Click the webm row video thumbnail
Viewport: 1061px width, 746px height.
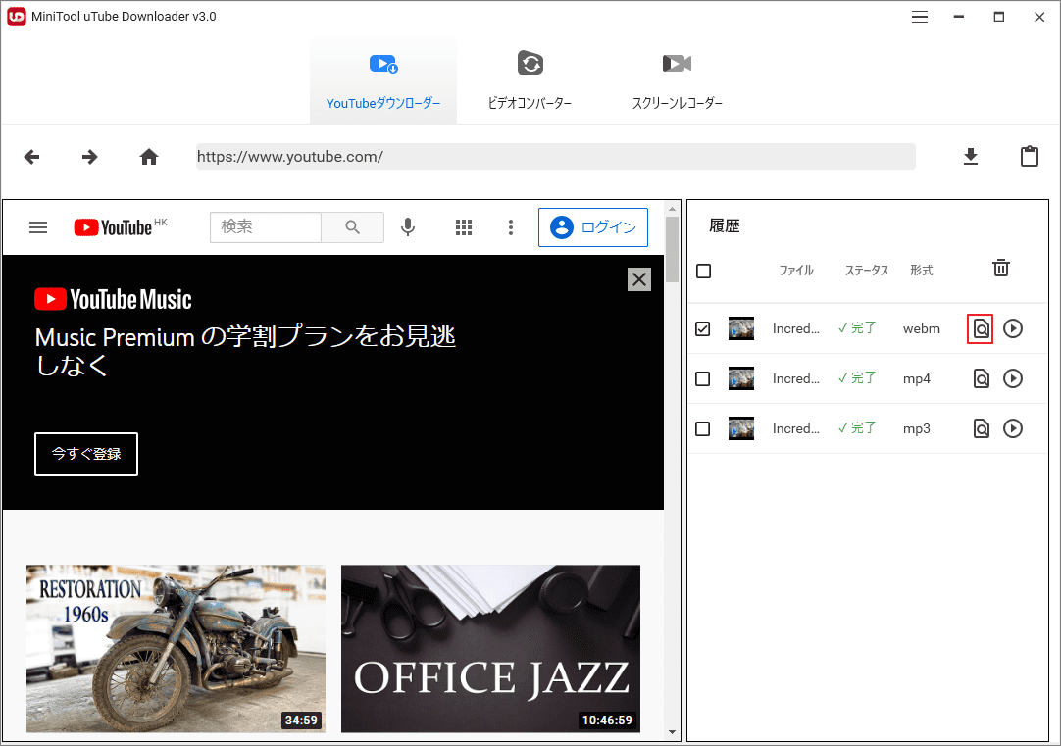(741, 328)
